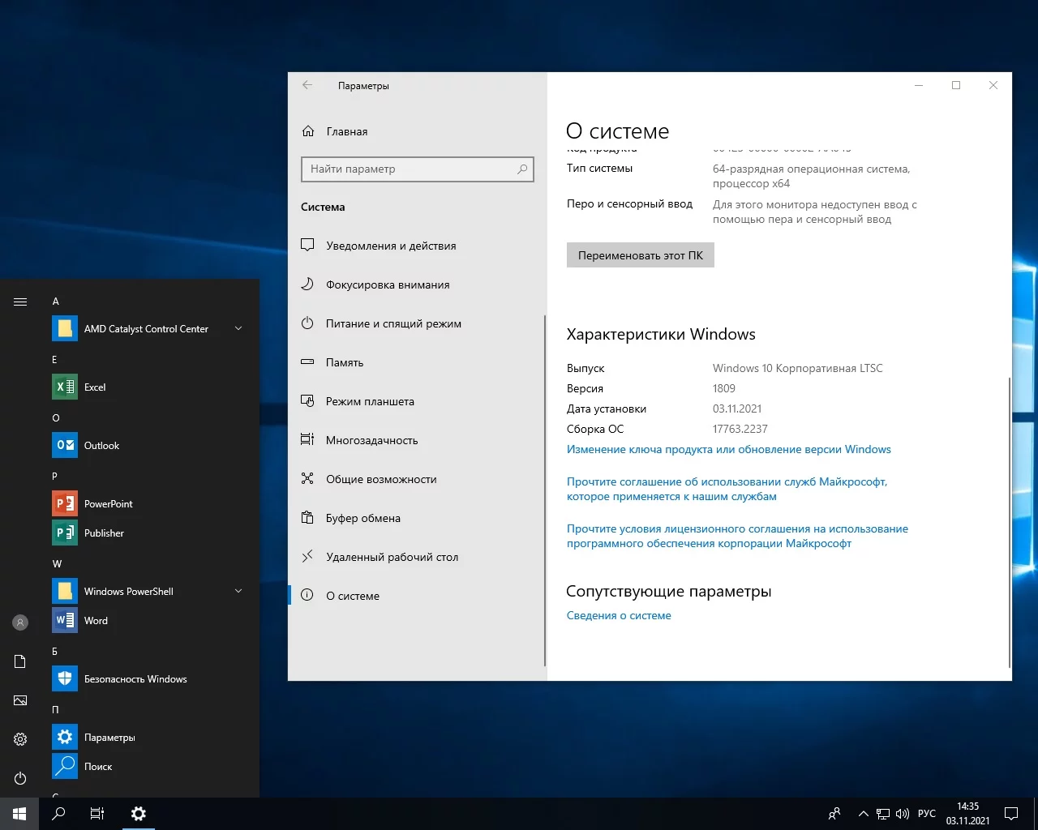Show hidden system tray icons chevron

(863, 814)
